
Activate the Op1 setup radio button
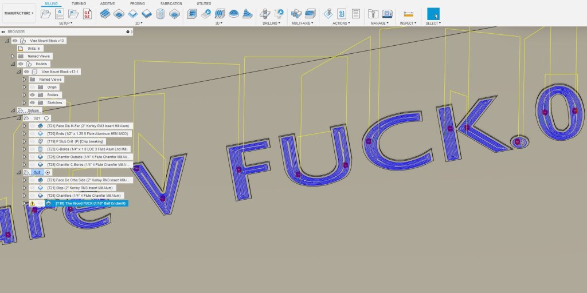46,118
